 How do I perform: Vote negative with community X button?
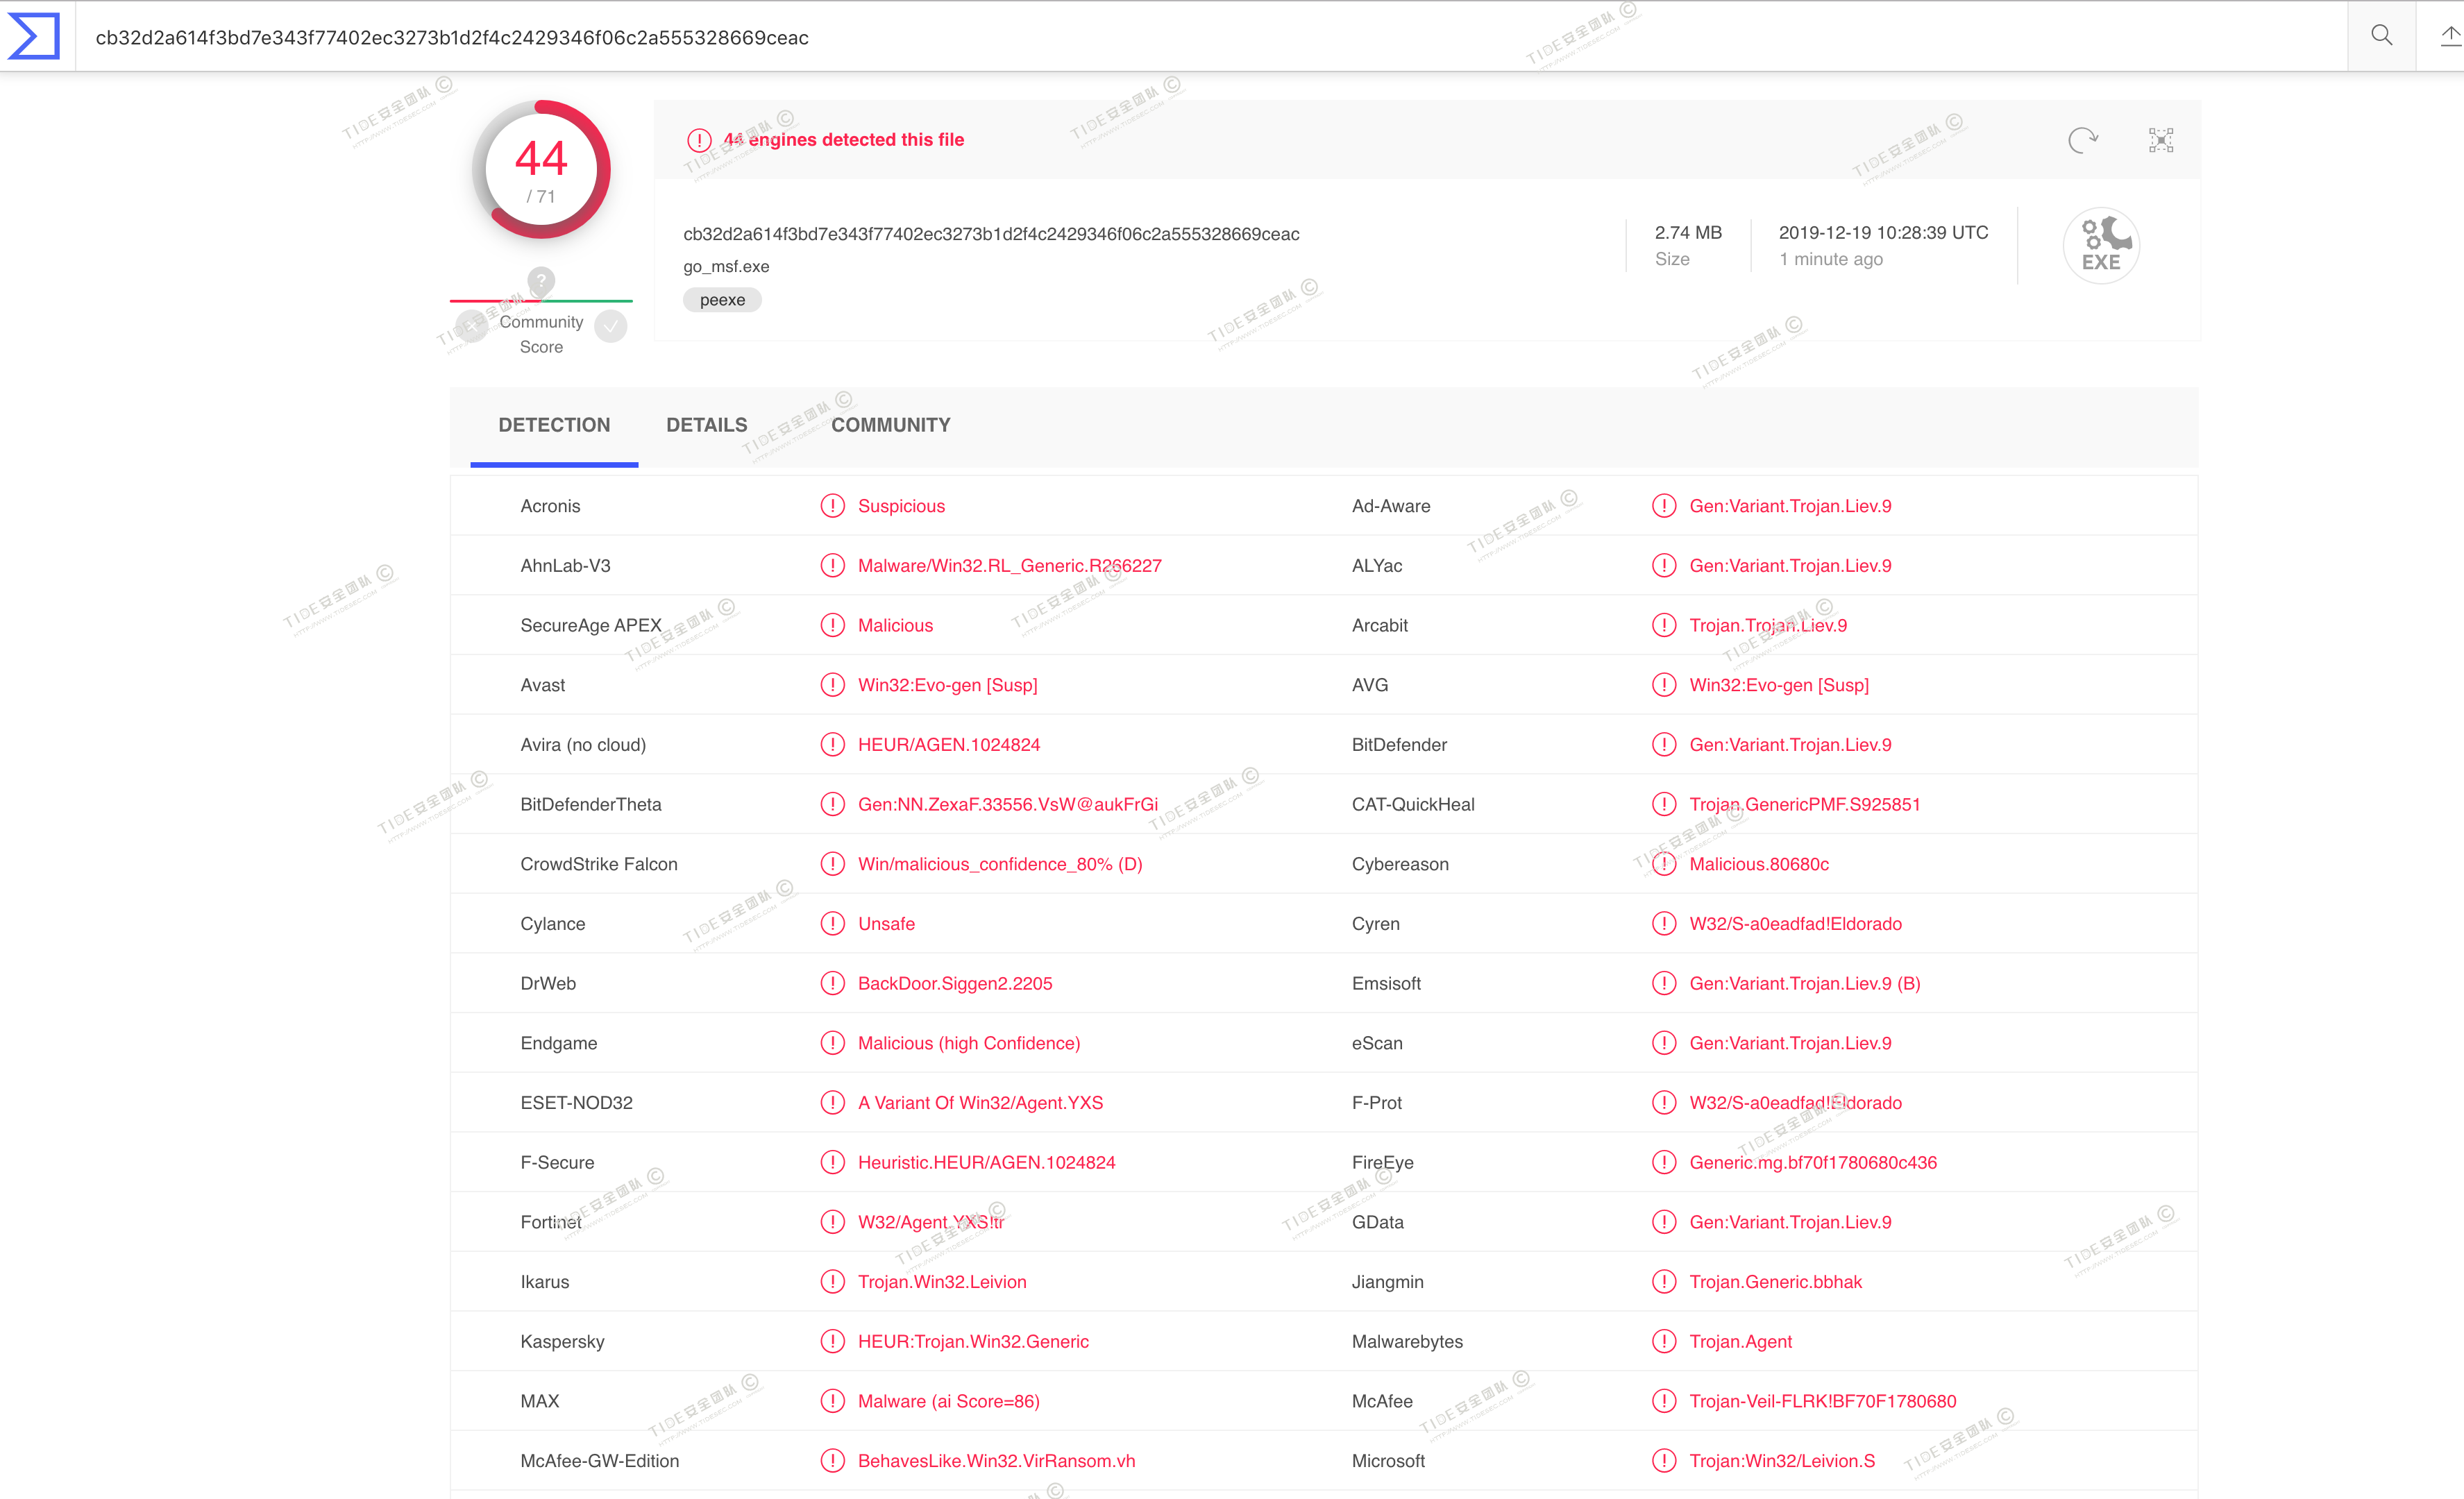[x=472, y=326]
